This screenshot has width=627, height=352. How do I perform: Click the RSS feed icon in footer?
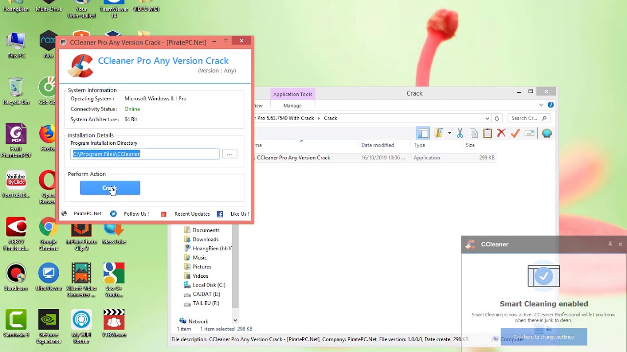164,214
